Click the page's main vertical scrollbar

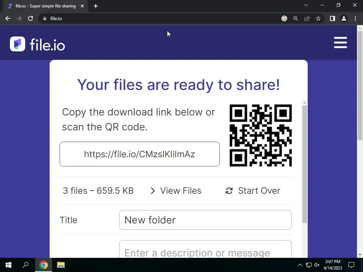[x=360, y=85]
